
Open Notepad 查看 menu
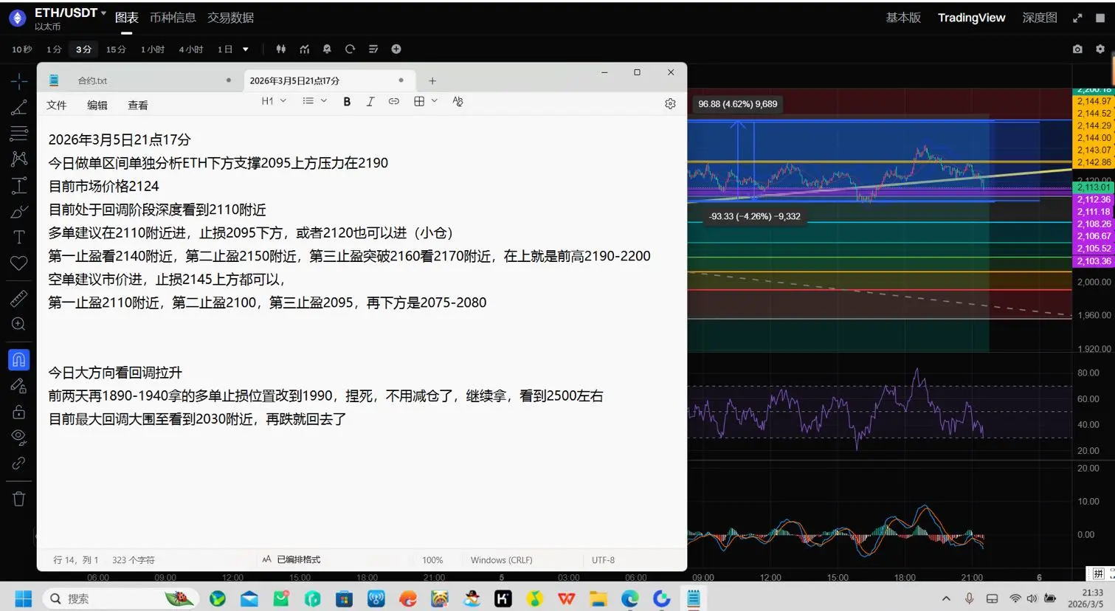tap(138, 106)
